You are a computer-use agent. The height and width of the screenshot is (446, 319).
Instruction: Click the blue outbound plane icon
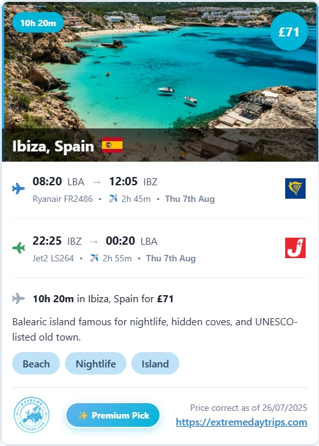19,188
